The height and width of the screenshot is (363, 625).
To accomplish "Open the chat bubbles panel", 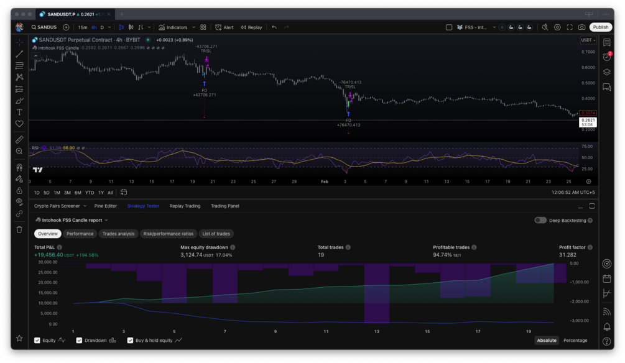I will tap(607, 87).
